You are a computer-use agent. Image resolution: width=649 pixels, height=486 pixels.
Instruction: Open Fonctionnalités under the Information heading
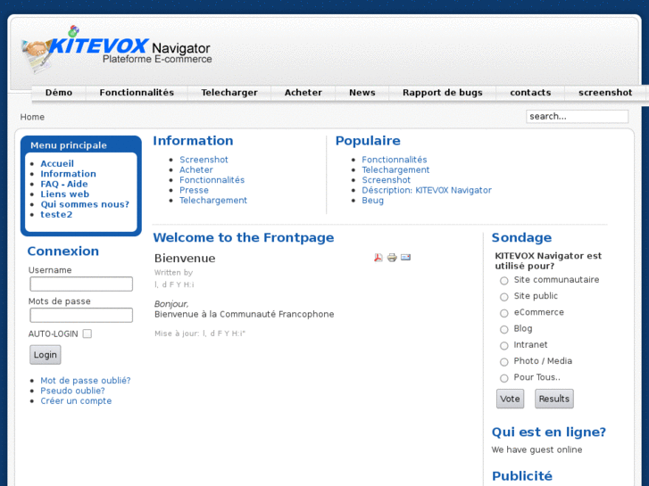tap(212, 180)
